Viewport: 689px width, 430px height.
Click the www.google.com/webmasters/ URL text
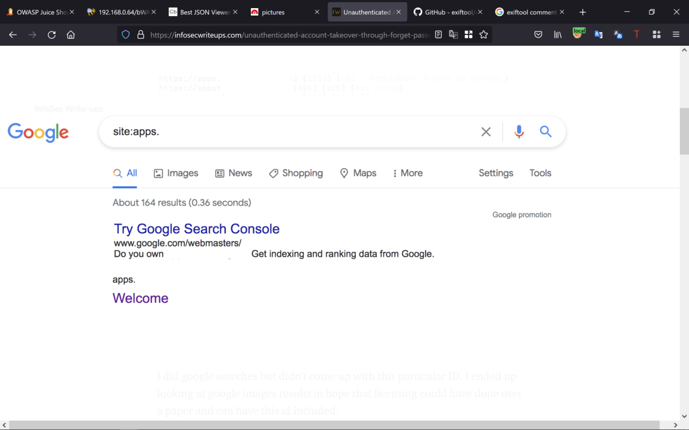(177, 243)
